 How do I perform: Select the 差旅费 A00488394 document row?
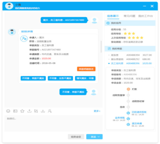click(130, 55)
